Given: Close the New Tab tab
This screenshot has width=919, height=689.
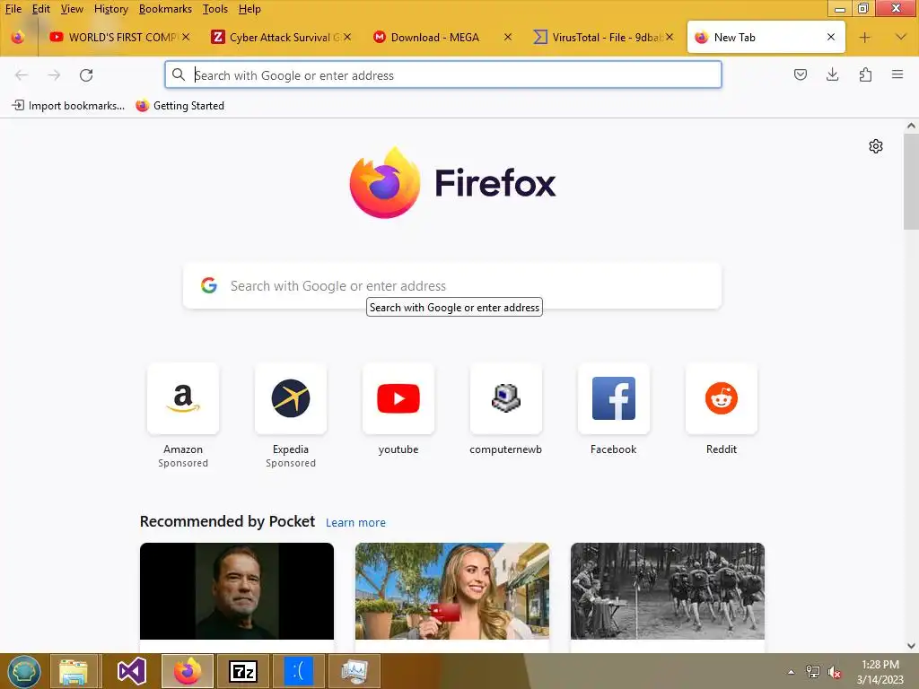Looking at the screenshot, I should pos(830,37).
